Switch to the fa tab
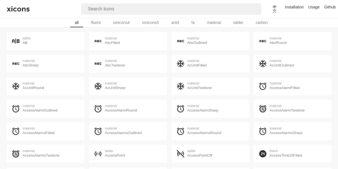338x169 pixels. [193, 22]
